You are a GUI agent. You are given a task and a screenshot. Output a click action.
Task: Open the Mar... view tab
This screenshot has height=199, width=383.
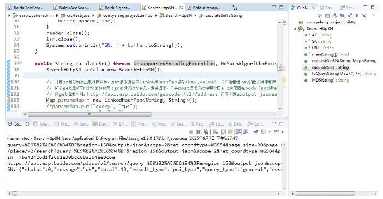coord(42,124)
